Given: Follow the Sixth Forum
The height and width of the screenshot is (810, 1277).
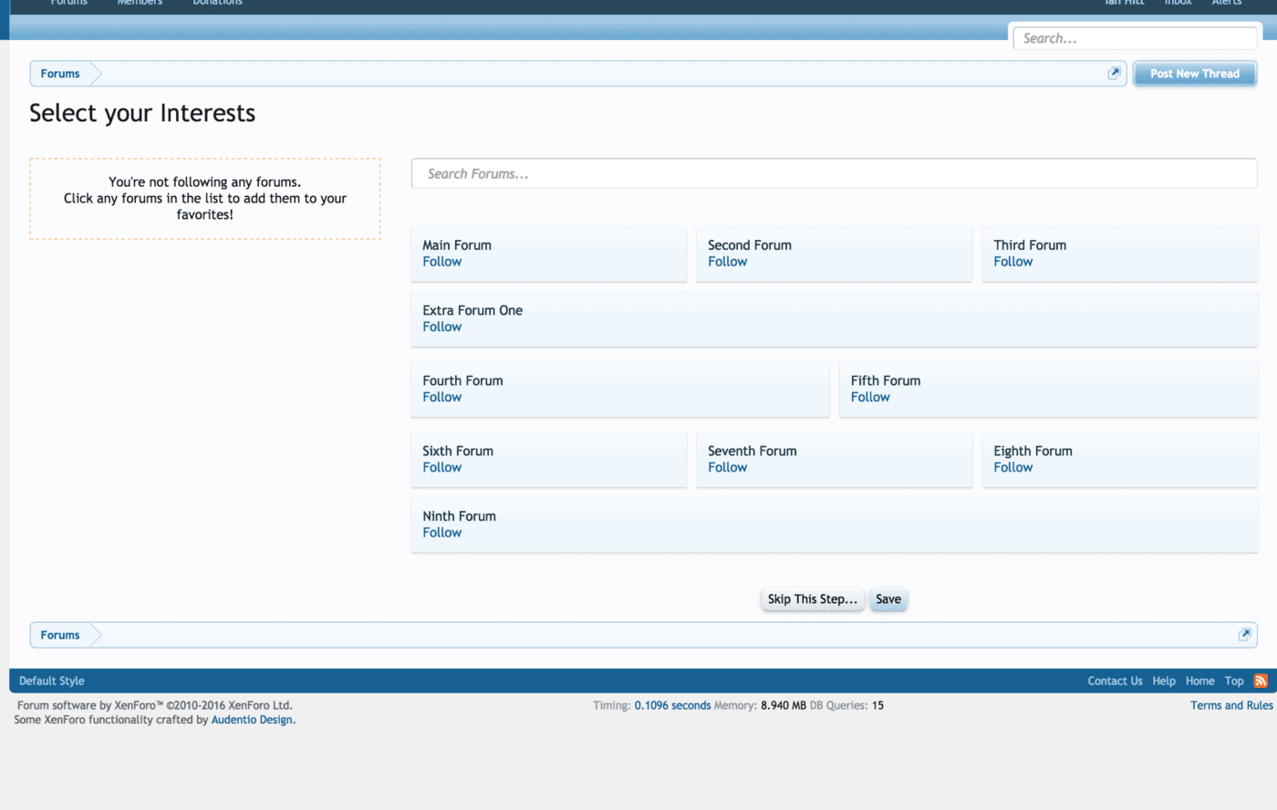Looking at the screenshot, I should coord(441,467).
